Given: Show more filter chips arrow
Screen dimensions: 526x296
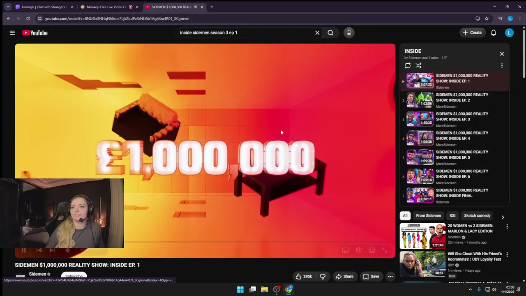Looking at the screenshot, I should click(503, 217).
